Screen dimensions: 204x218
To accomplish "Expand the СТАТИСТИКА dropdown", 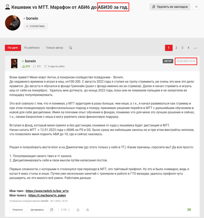I will tap(36, 26).
